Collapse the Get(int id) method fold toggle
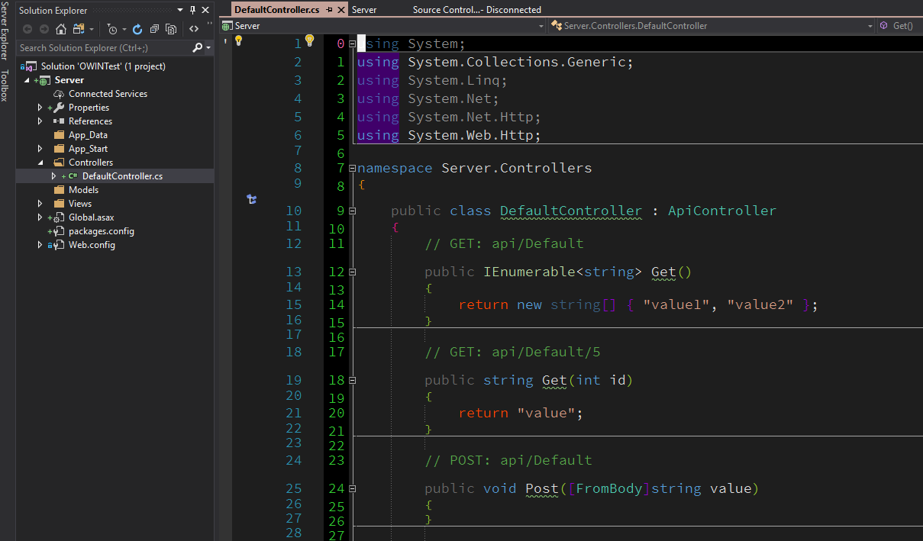 tap(352, 380)
